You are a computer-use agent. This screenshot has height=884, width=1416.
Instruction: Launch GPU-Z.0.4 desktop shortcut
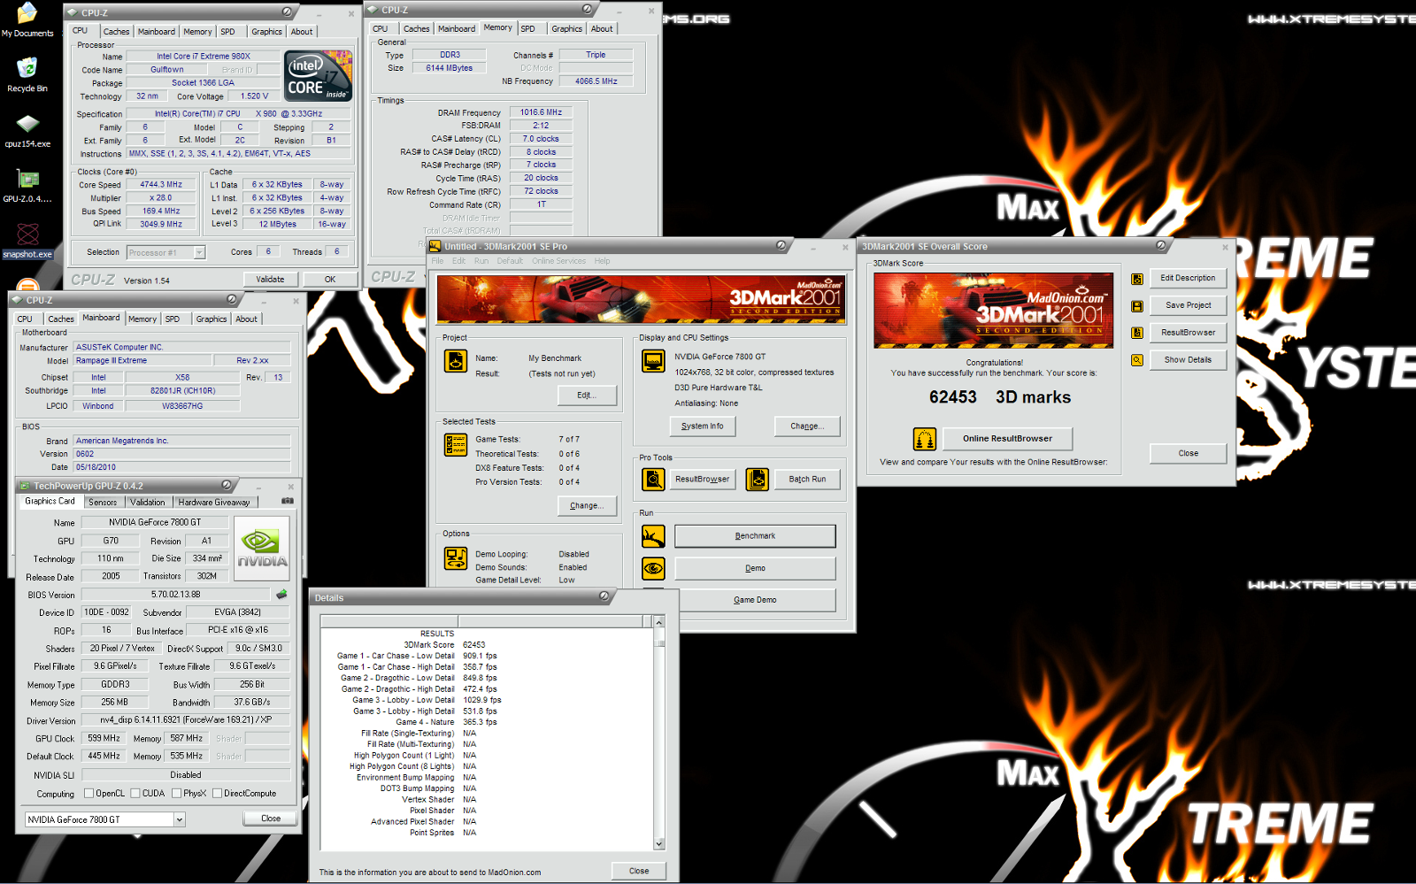click(27, 186)
